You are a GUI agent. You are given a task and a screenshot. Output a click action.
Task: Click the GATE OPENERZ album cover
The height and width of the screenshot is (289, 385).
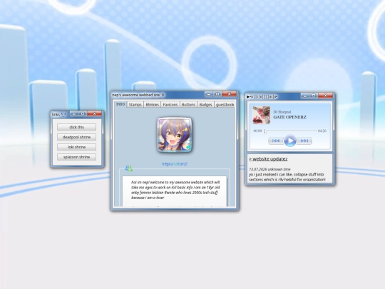click(x=261, y=115)
